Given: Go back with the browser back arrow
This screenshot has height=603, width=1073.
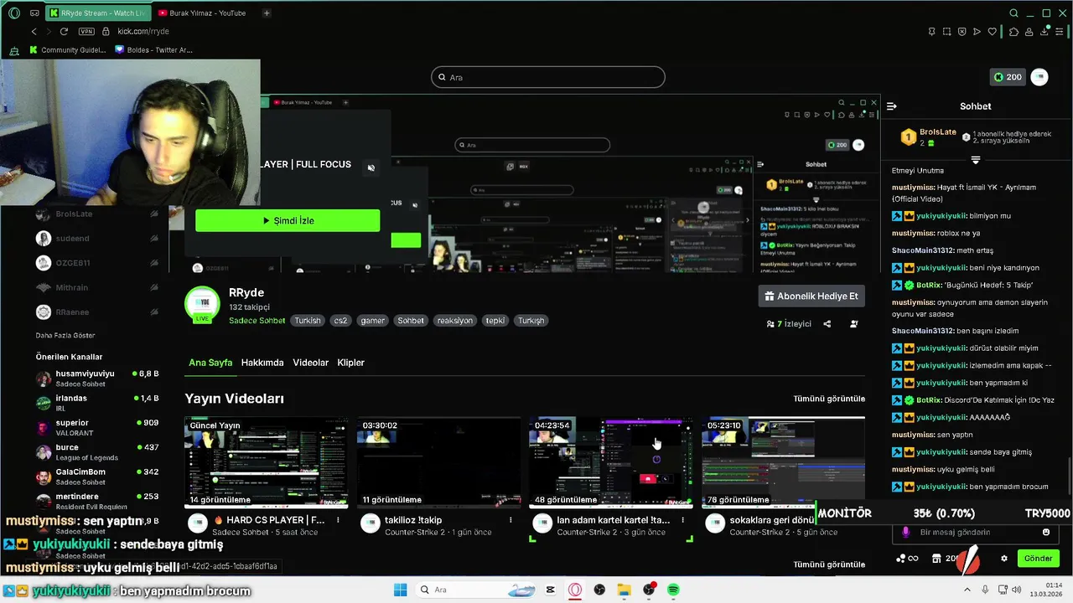Looking at the screenshot, I should (x=34, y=31).
